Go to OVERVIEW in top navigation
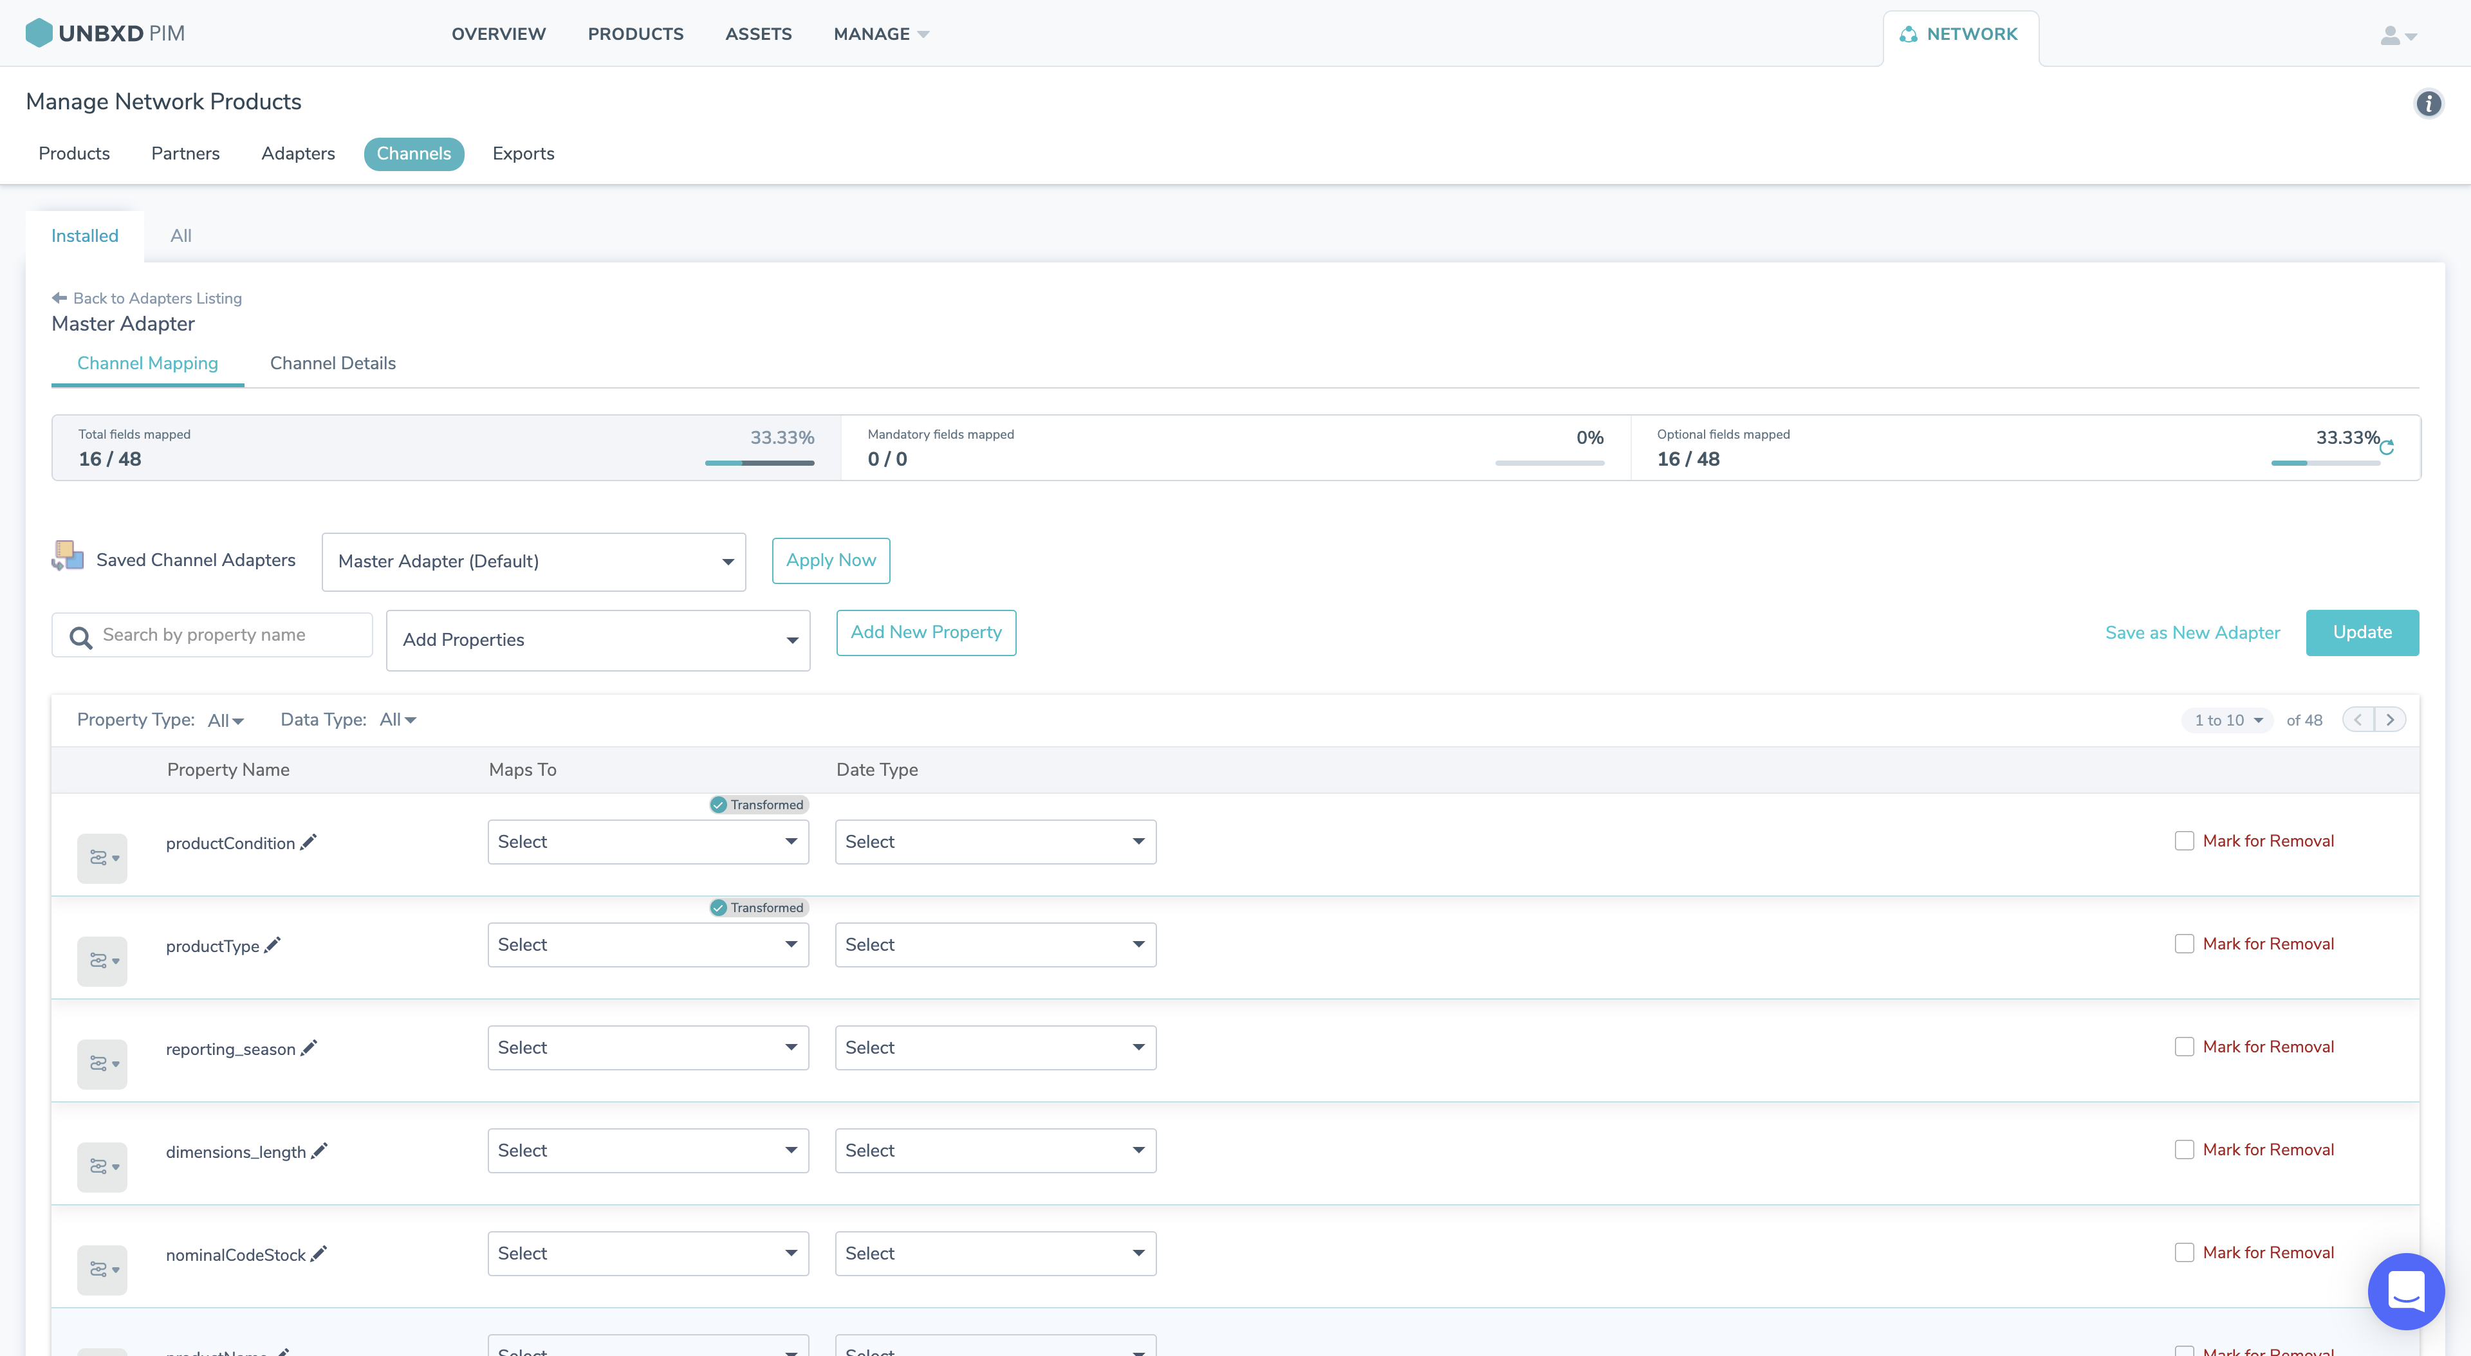The height and width of the screenshot is (1356, 2471). [x=498, y=35]
